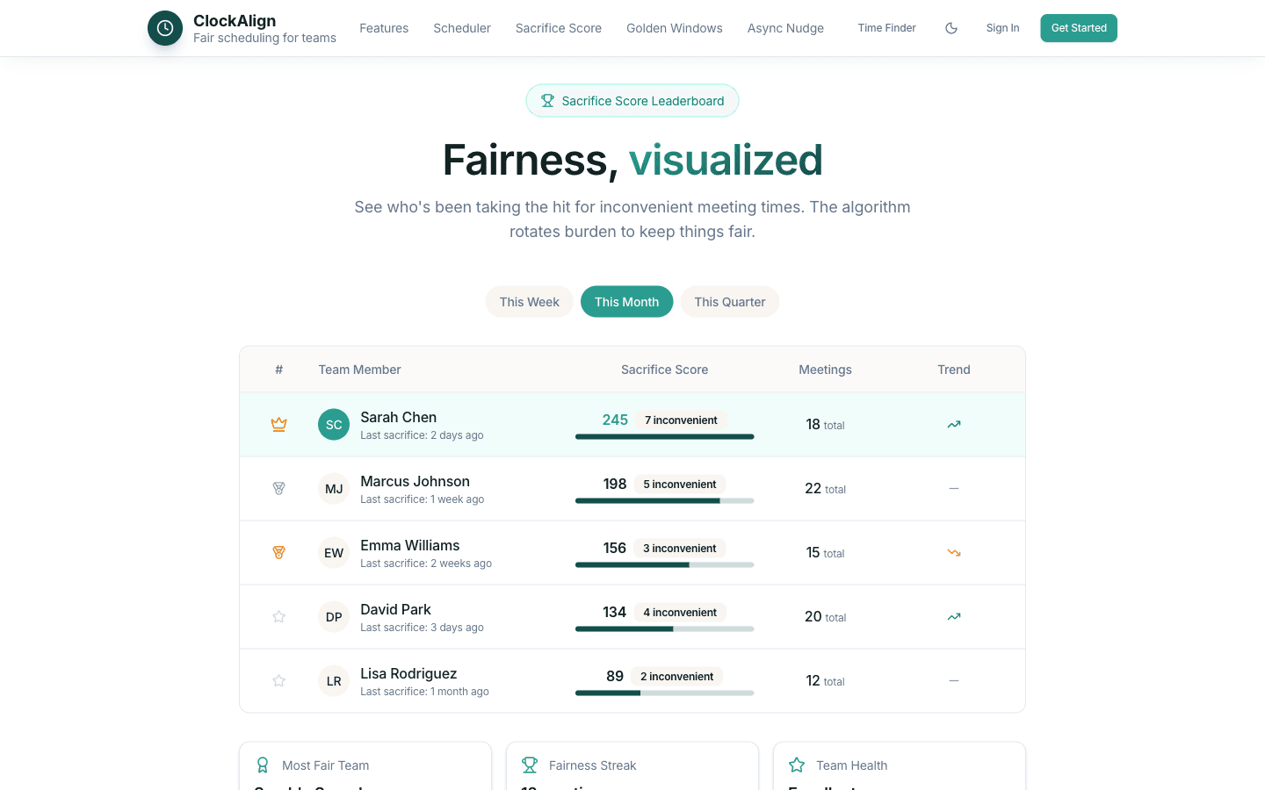Screen dimensions: 1265x790
Task: Click the star toggle next to David Park
Action: click(x=278, y=616)
